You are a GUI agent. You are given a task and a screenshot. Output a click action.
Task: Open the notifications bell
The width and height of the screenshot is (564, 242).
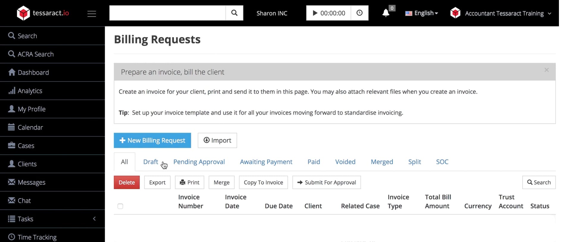[x=386, y=13]
